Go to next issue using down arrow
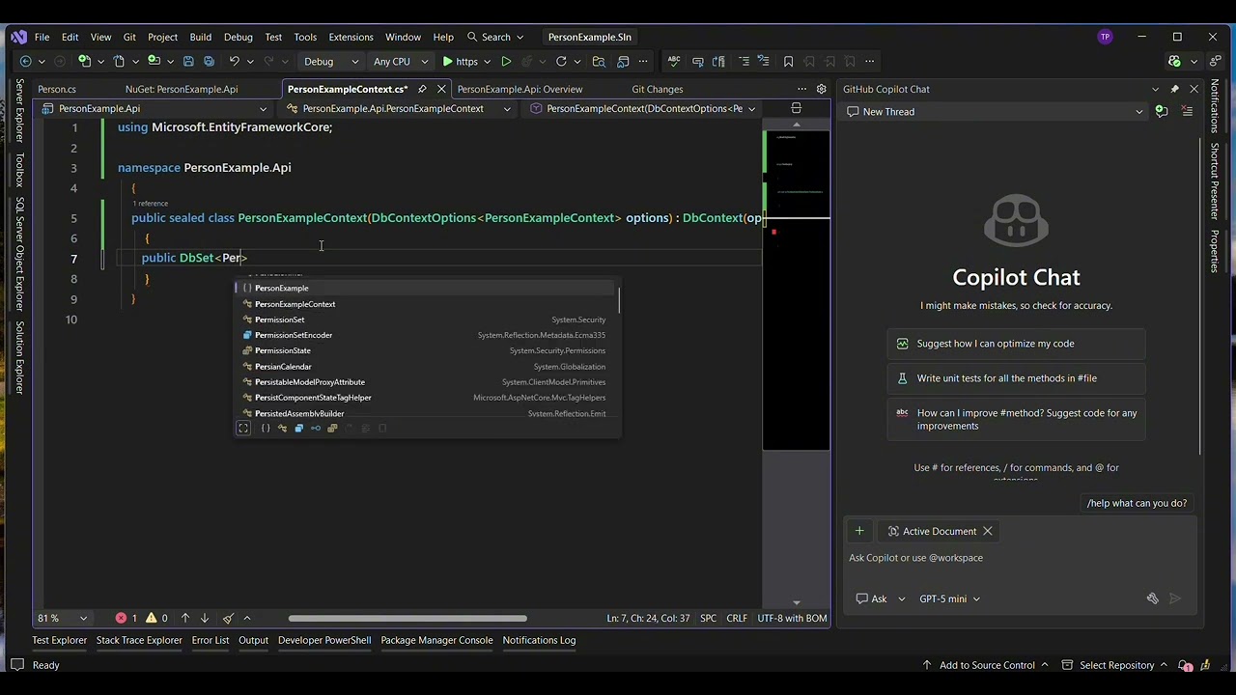Screen dimensions: 1236x695 pos(205,618)
